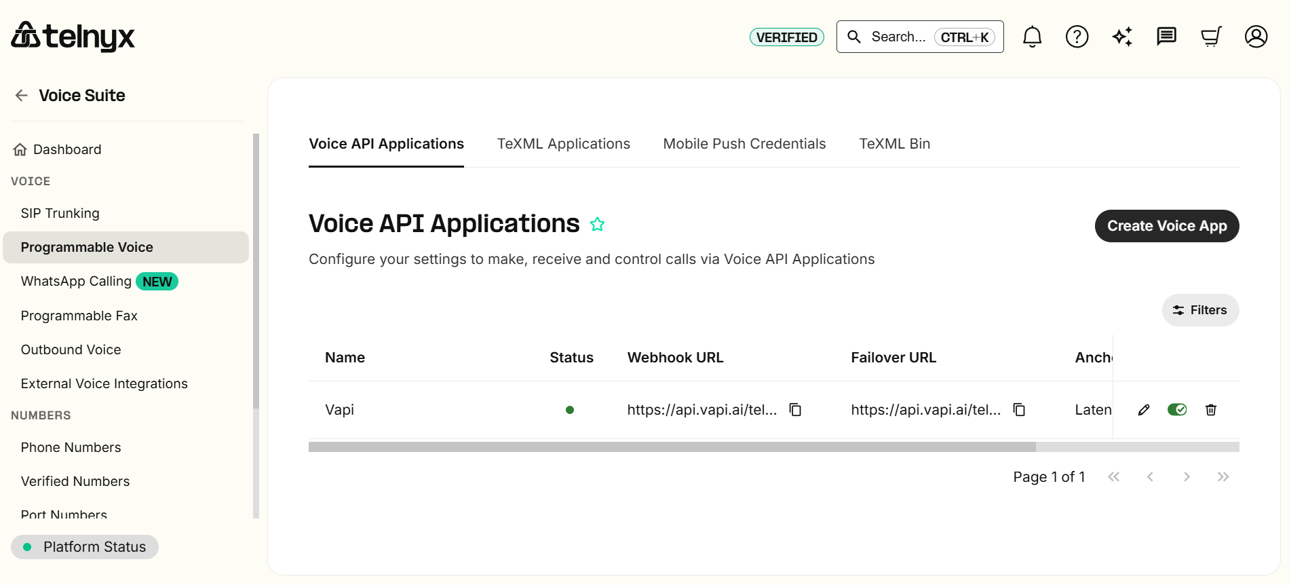Image resolution: width=1289 pixels, height=585 pixels.
Task: Open the help question mark icon
Action: [1077, 37]
